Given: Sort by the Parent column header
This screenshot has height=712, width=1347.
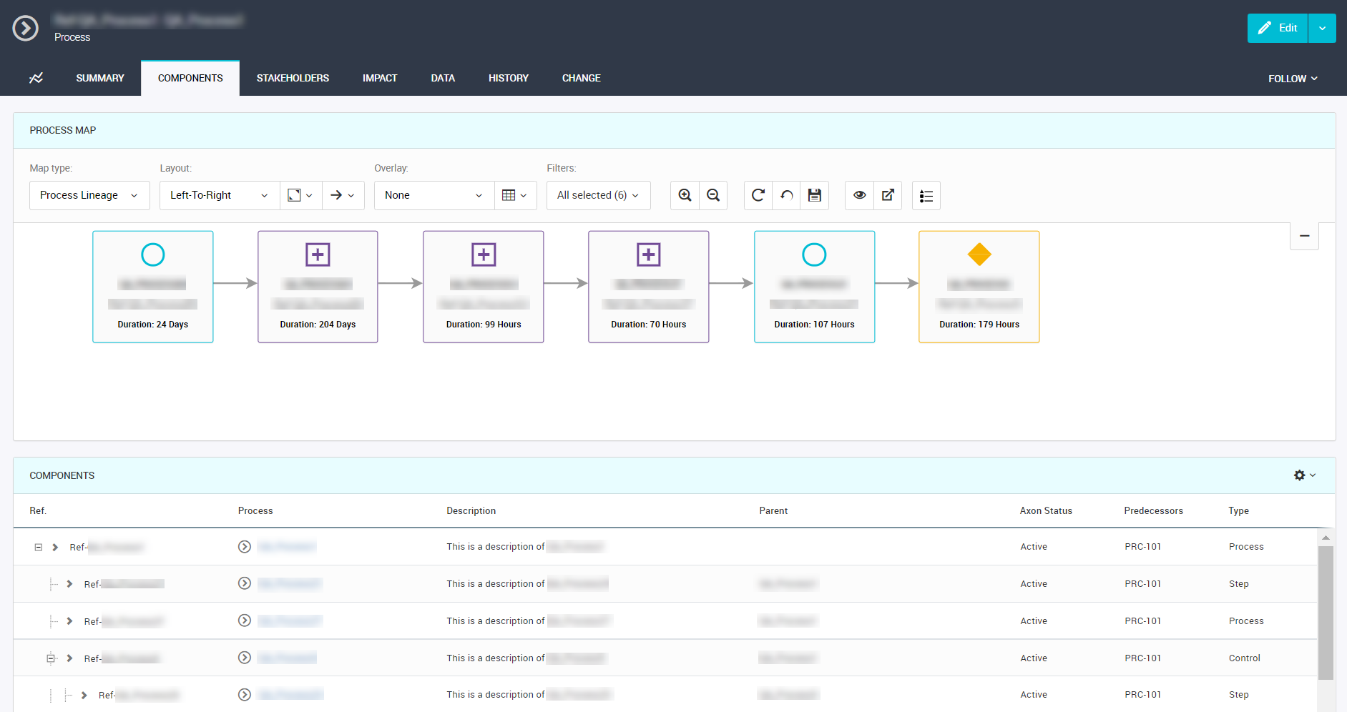Looking at the screenshot, I should (x=773, y=510).
